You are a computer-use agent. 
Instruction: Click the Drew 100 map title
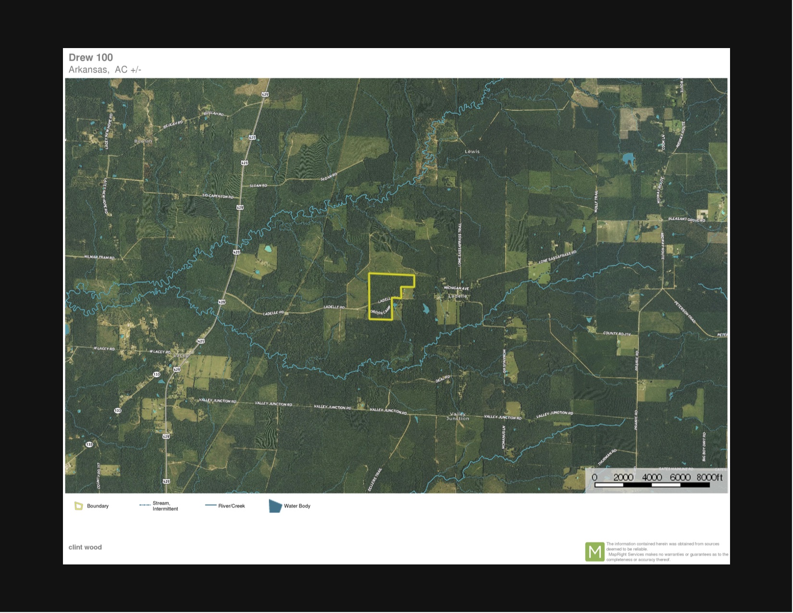pyautogui.click(x=91, y=58)
